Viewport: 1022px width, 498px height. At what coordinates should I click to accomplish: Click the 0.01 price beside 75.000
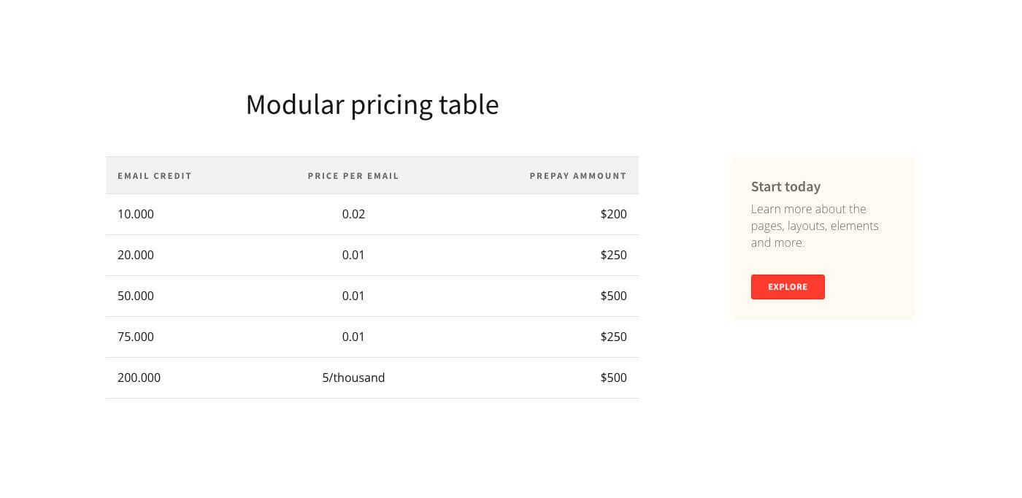click(353, 337)
